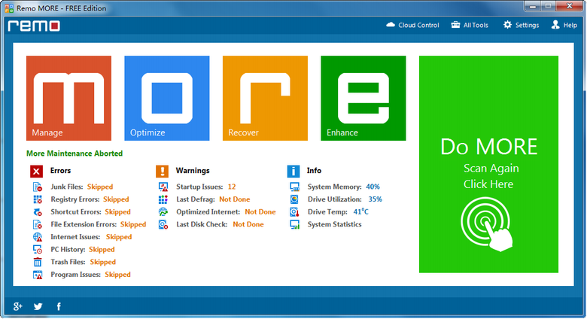Open the Twitter bird icon
This screenshot has width=587, height=319.
tap(38, 306)
